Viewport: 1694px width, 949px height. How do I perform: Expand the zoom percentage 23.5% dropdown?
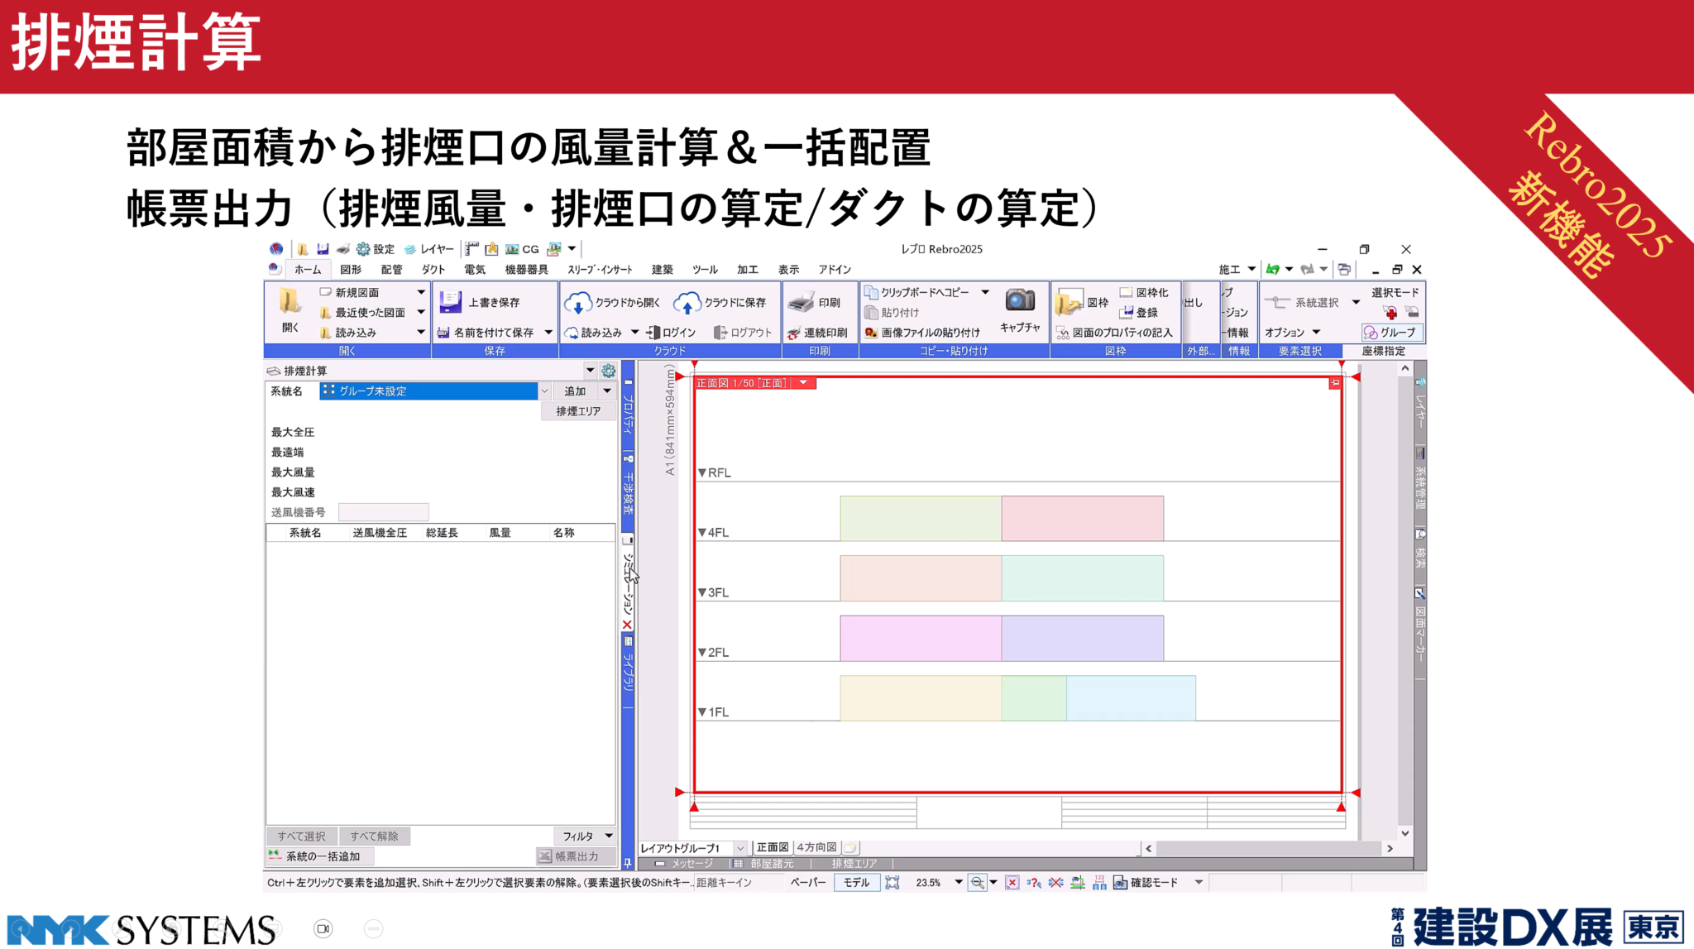click(958, 883)
